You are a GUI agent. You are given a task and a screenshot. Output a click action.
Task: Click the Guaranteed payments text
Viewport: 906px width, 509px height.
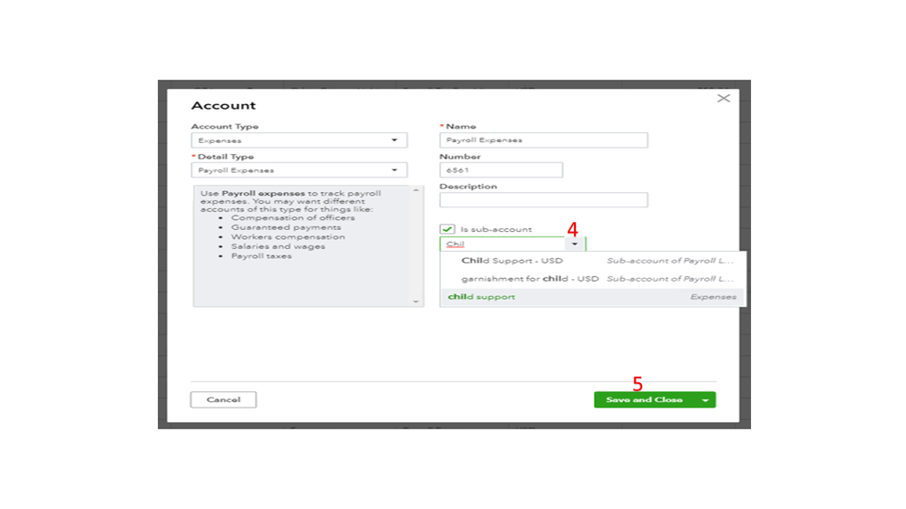tap(286, 227)
